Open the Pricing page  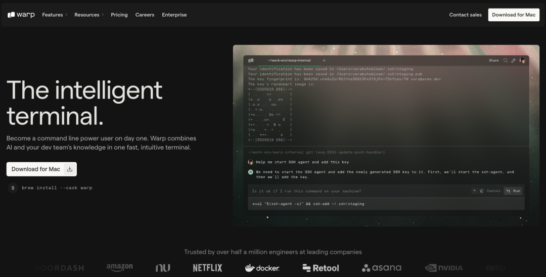pyautogui.click(x=119, y=15)
